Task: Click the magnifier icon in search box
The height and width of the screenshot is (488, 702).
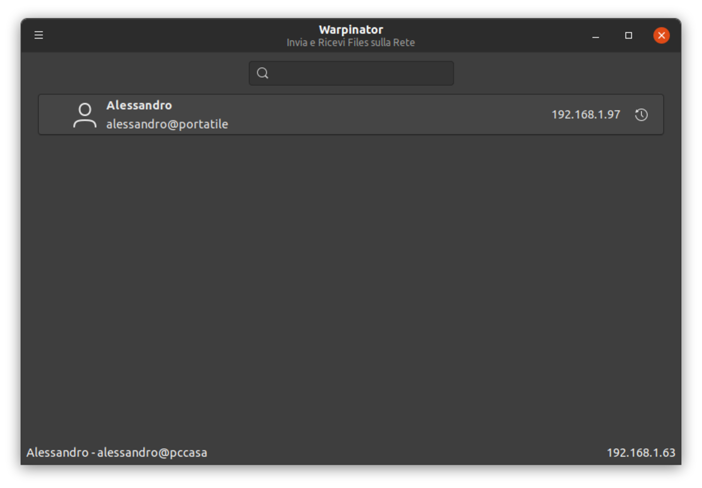Action: click(x=262, y=73)
